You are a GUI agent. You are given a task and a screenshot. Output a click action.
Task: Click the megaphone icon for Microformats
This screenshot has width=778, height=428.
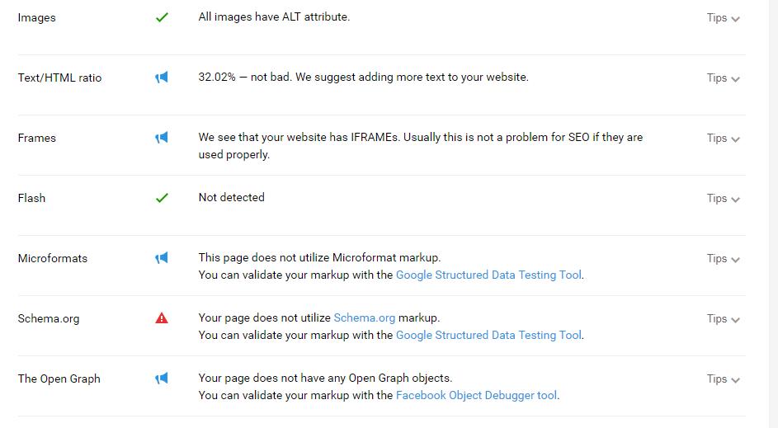coord(161,258)
